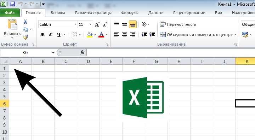
Task: Select column D header
Action: point(88,61)
